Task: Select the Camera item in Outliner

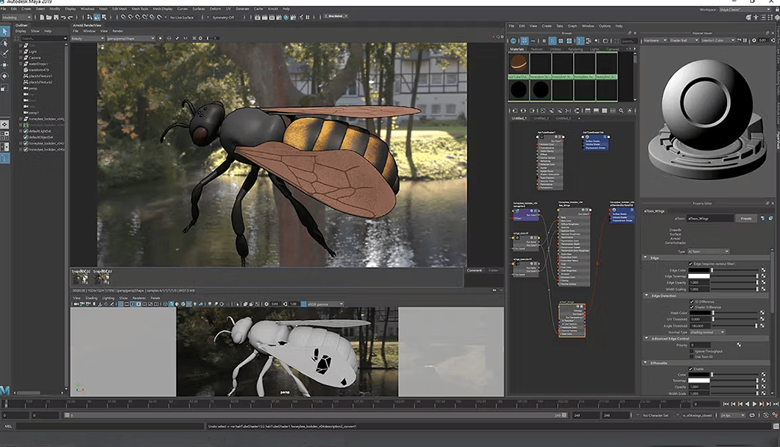Action: (34, 57)
